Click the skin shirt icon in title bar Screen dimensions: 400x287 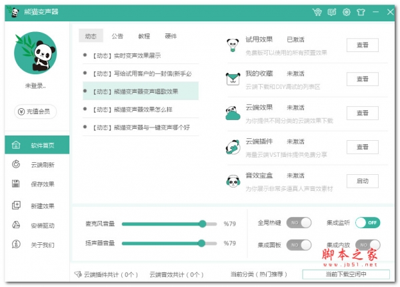pos(361,12)
